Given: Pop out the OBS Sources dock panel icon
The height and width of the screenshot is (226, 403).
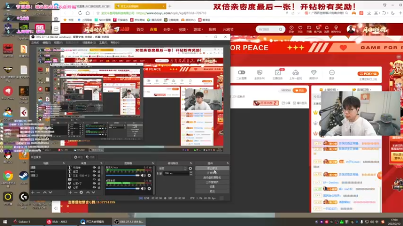Looking at the screenshot, I should 101,163.
